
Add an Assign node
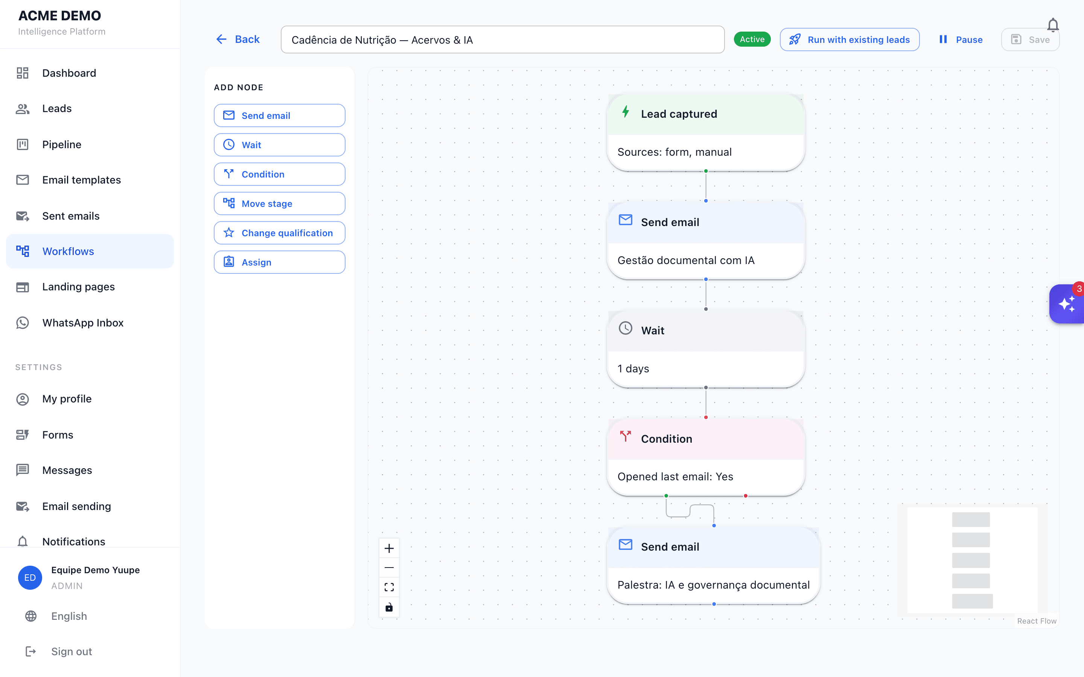pyautogui.click(x=280, y=263)
